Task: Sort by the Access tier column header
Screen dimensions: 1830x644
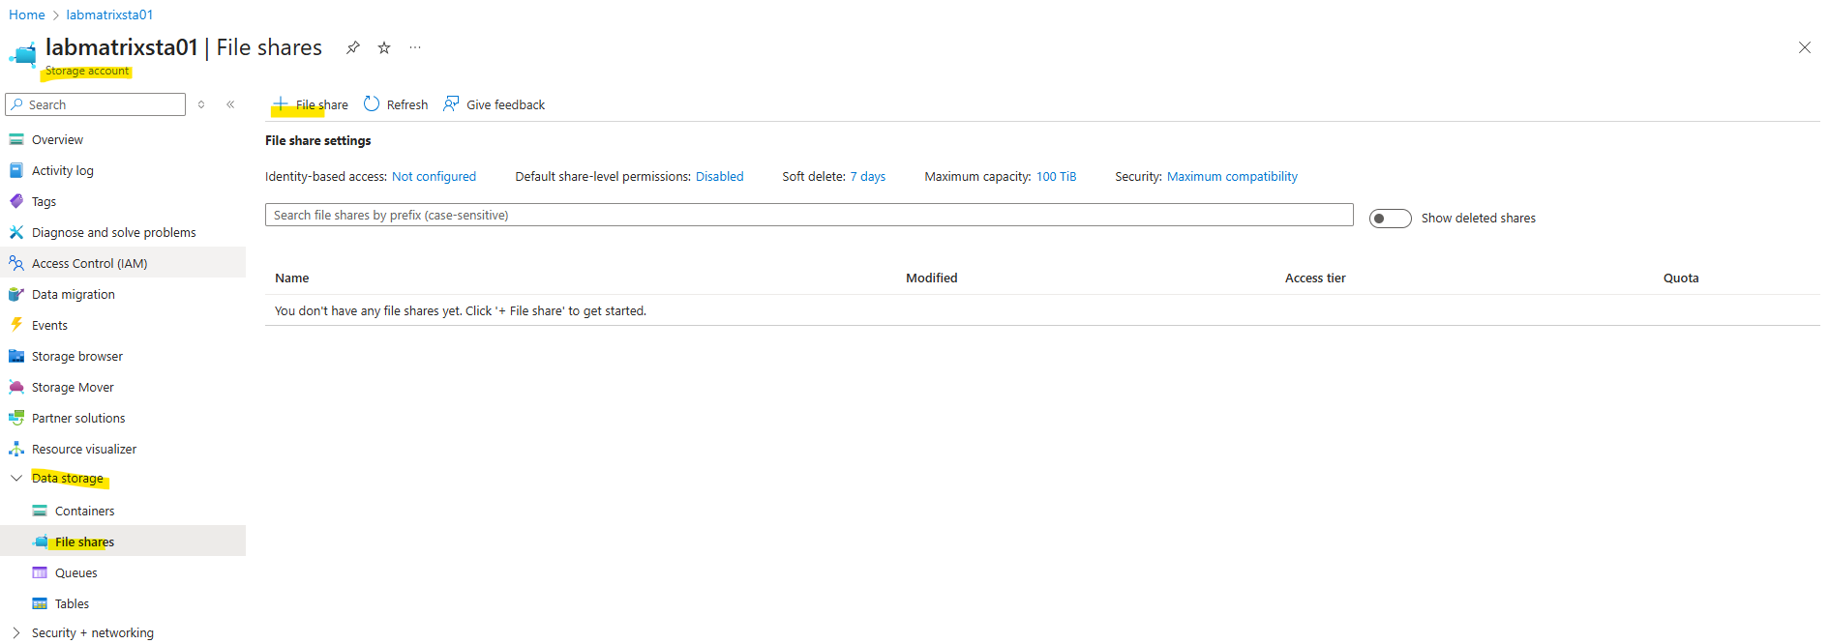Action: click(x=1315, y=278)
